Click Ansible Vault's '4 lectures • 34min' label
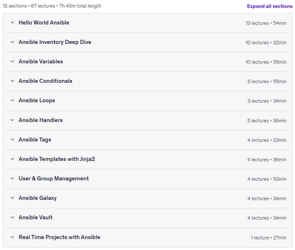Viewport: 295px width, 250px height. click(267, 218)
